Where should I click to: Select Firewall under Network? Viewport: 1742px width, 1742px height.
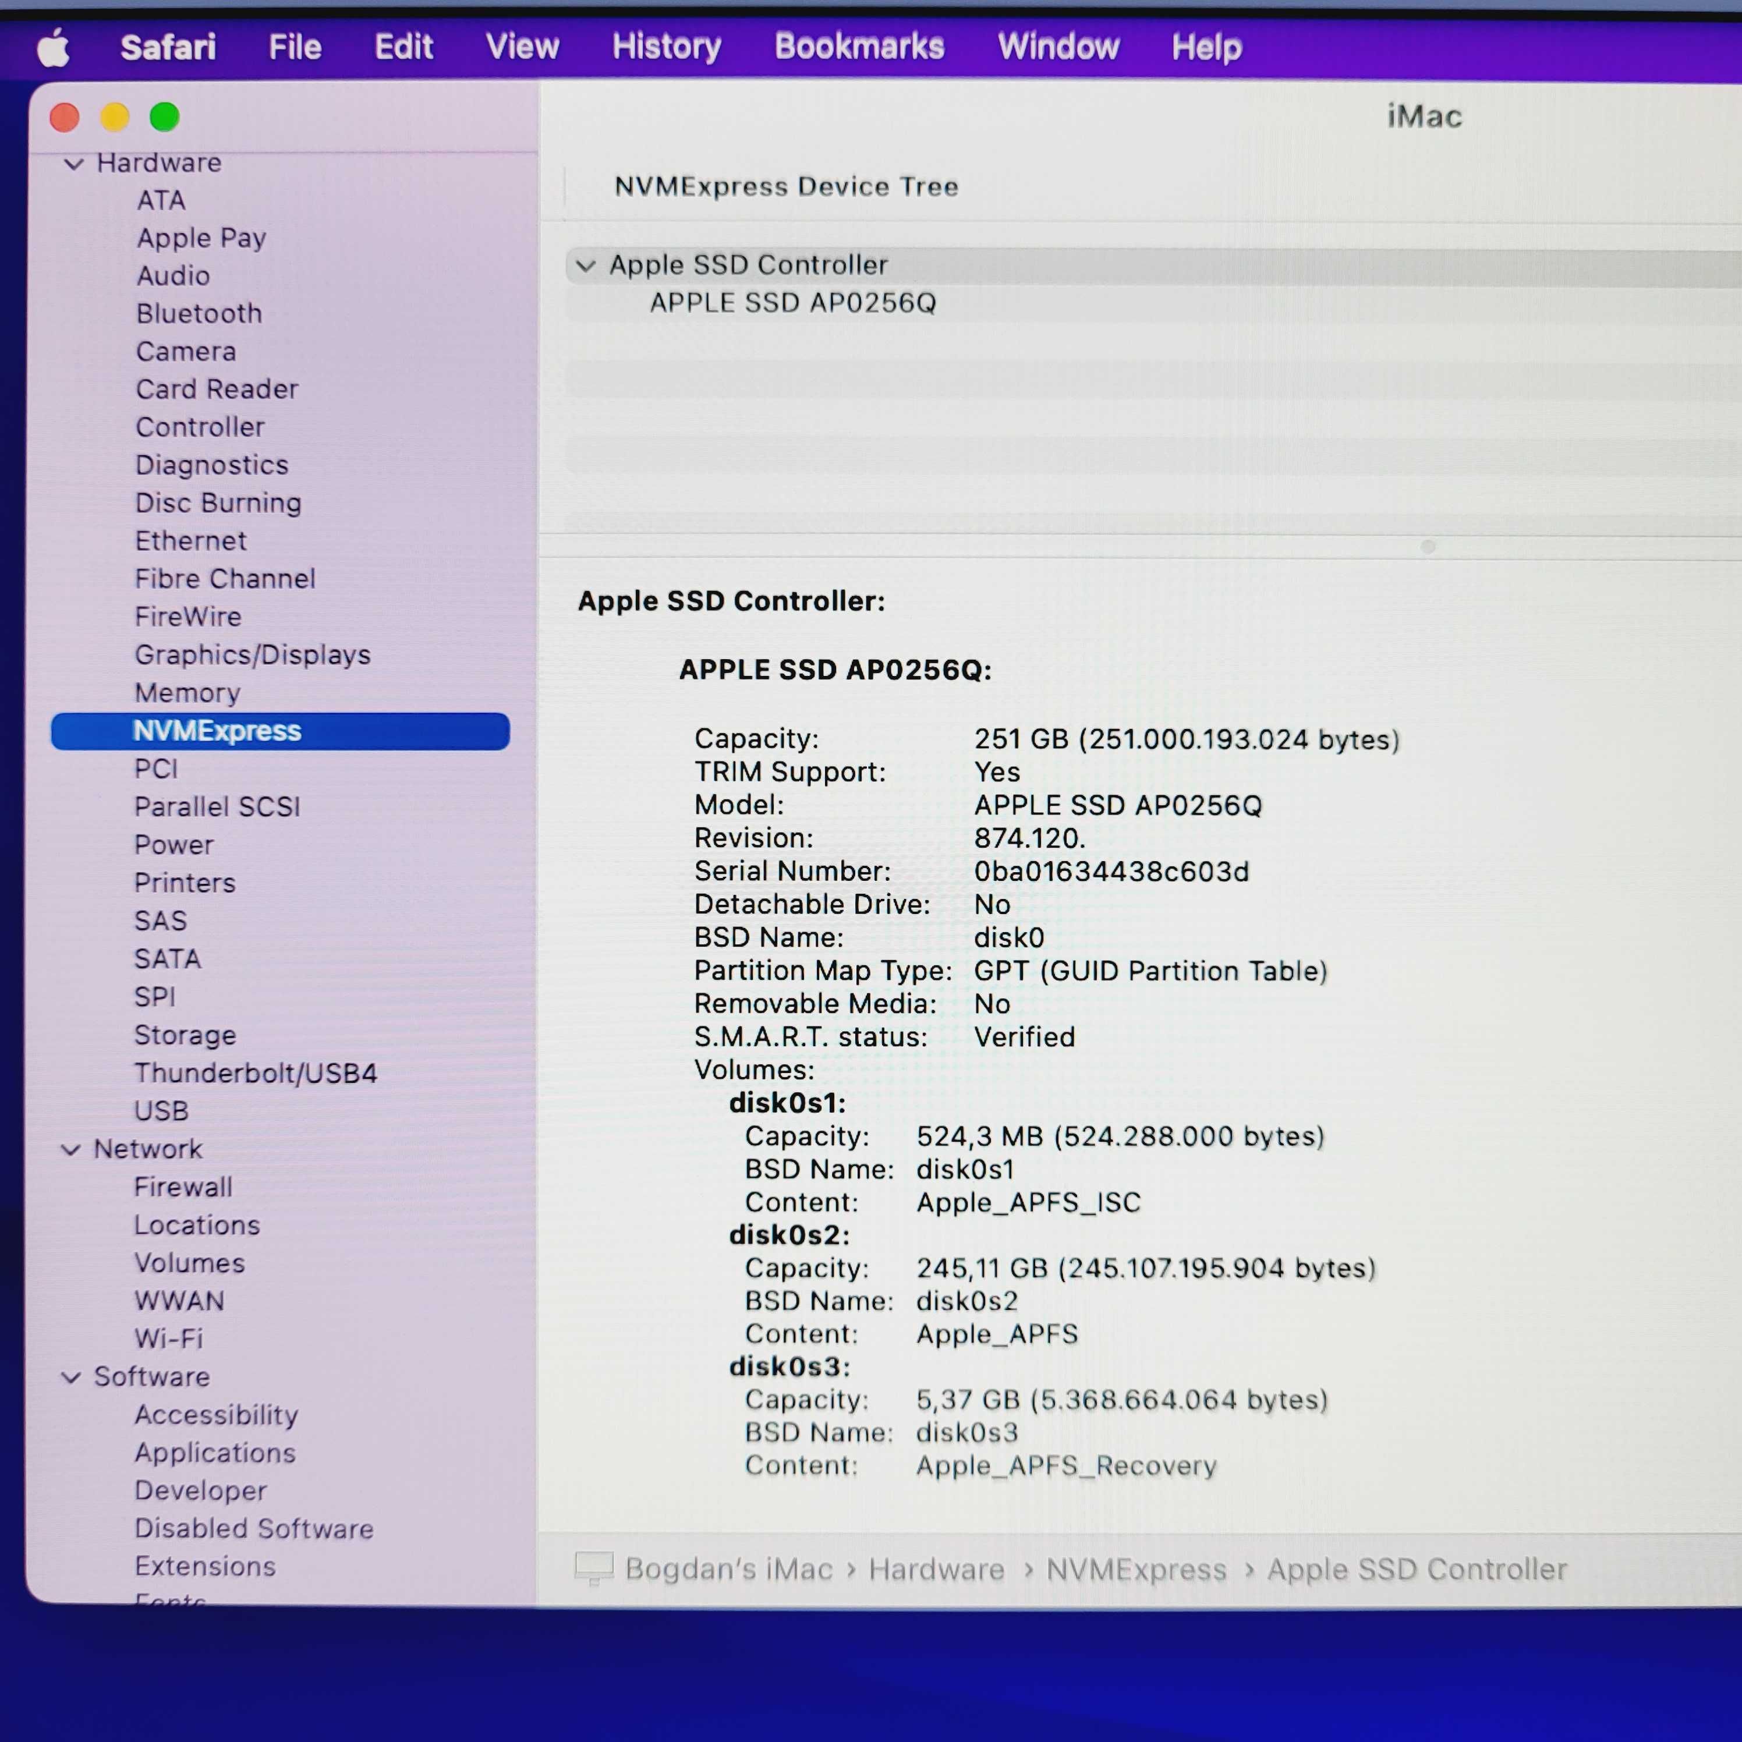183,1188
